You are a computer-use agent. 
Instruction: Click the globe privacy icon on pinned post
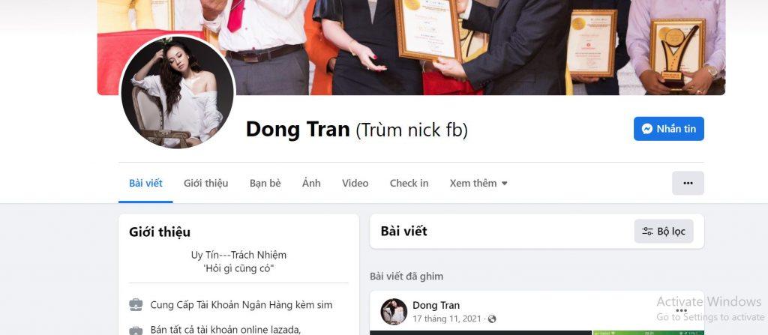(x=492, y=319)
